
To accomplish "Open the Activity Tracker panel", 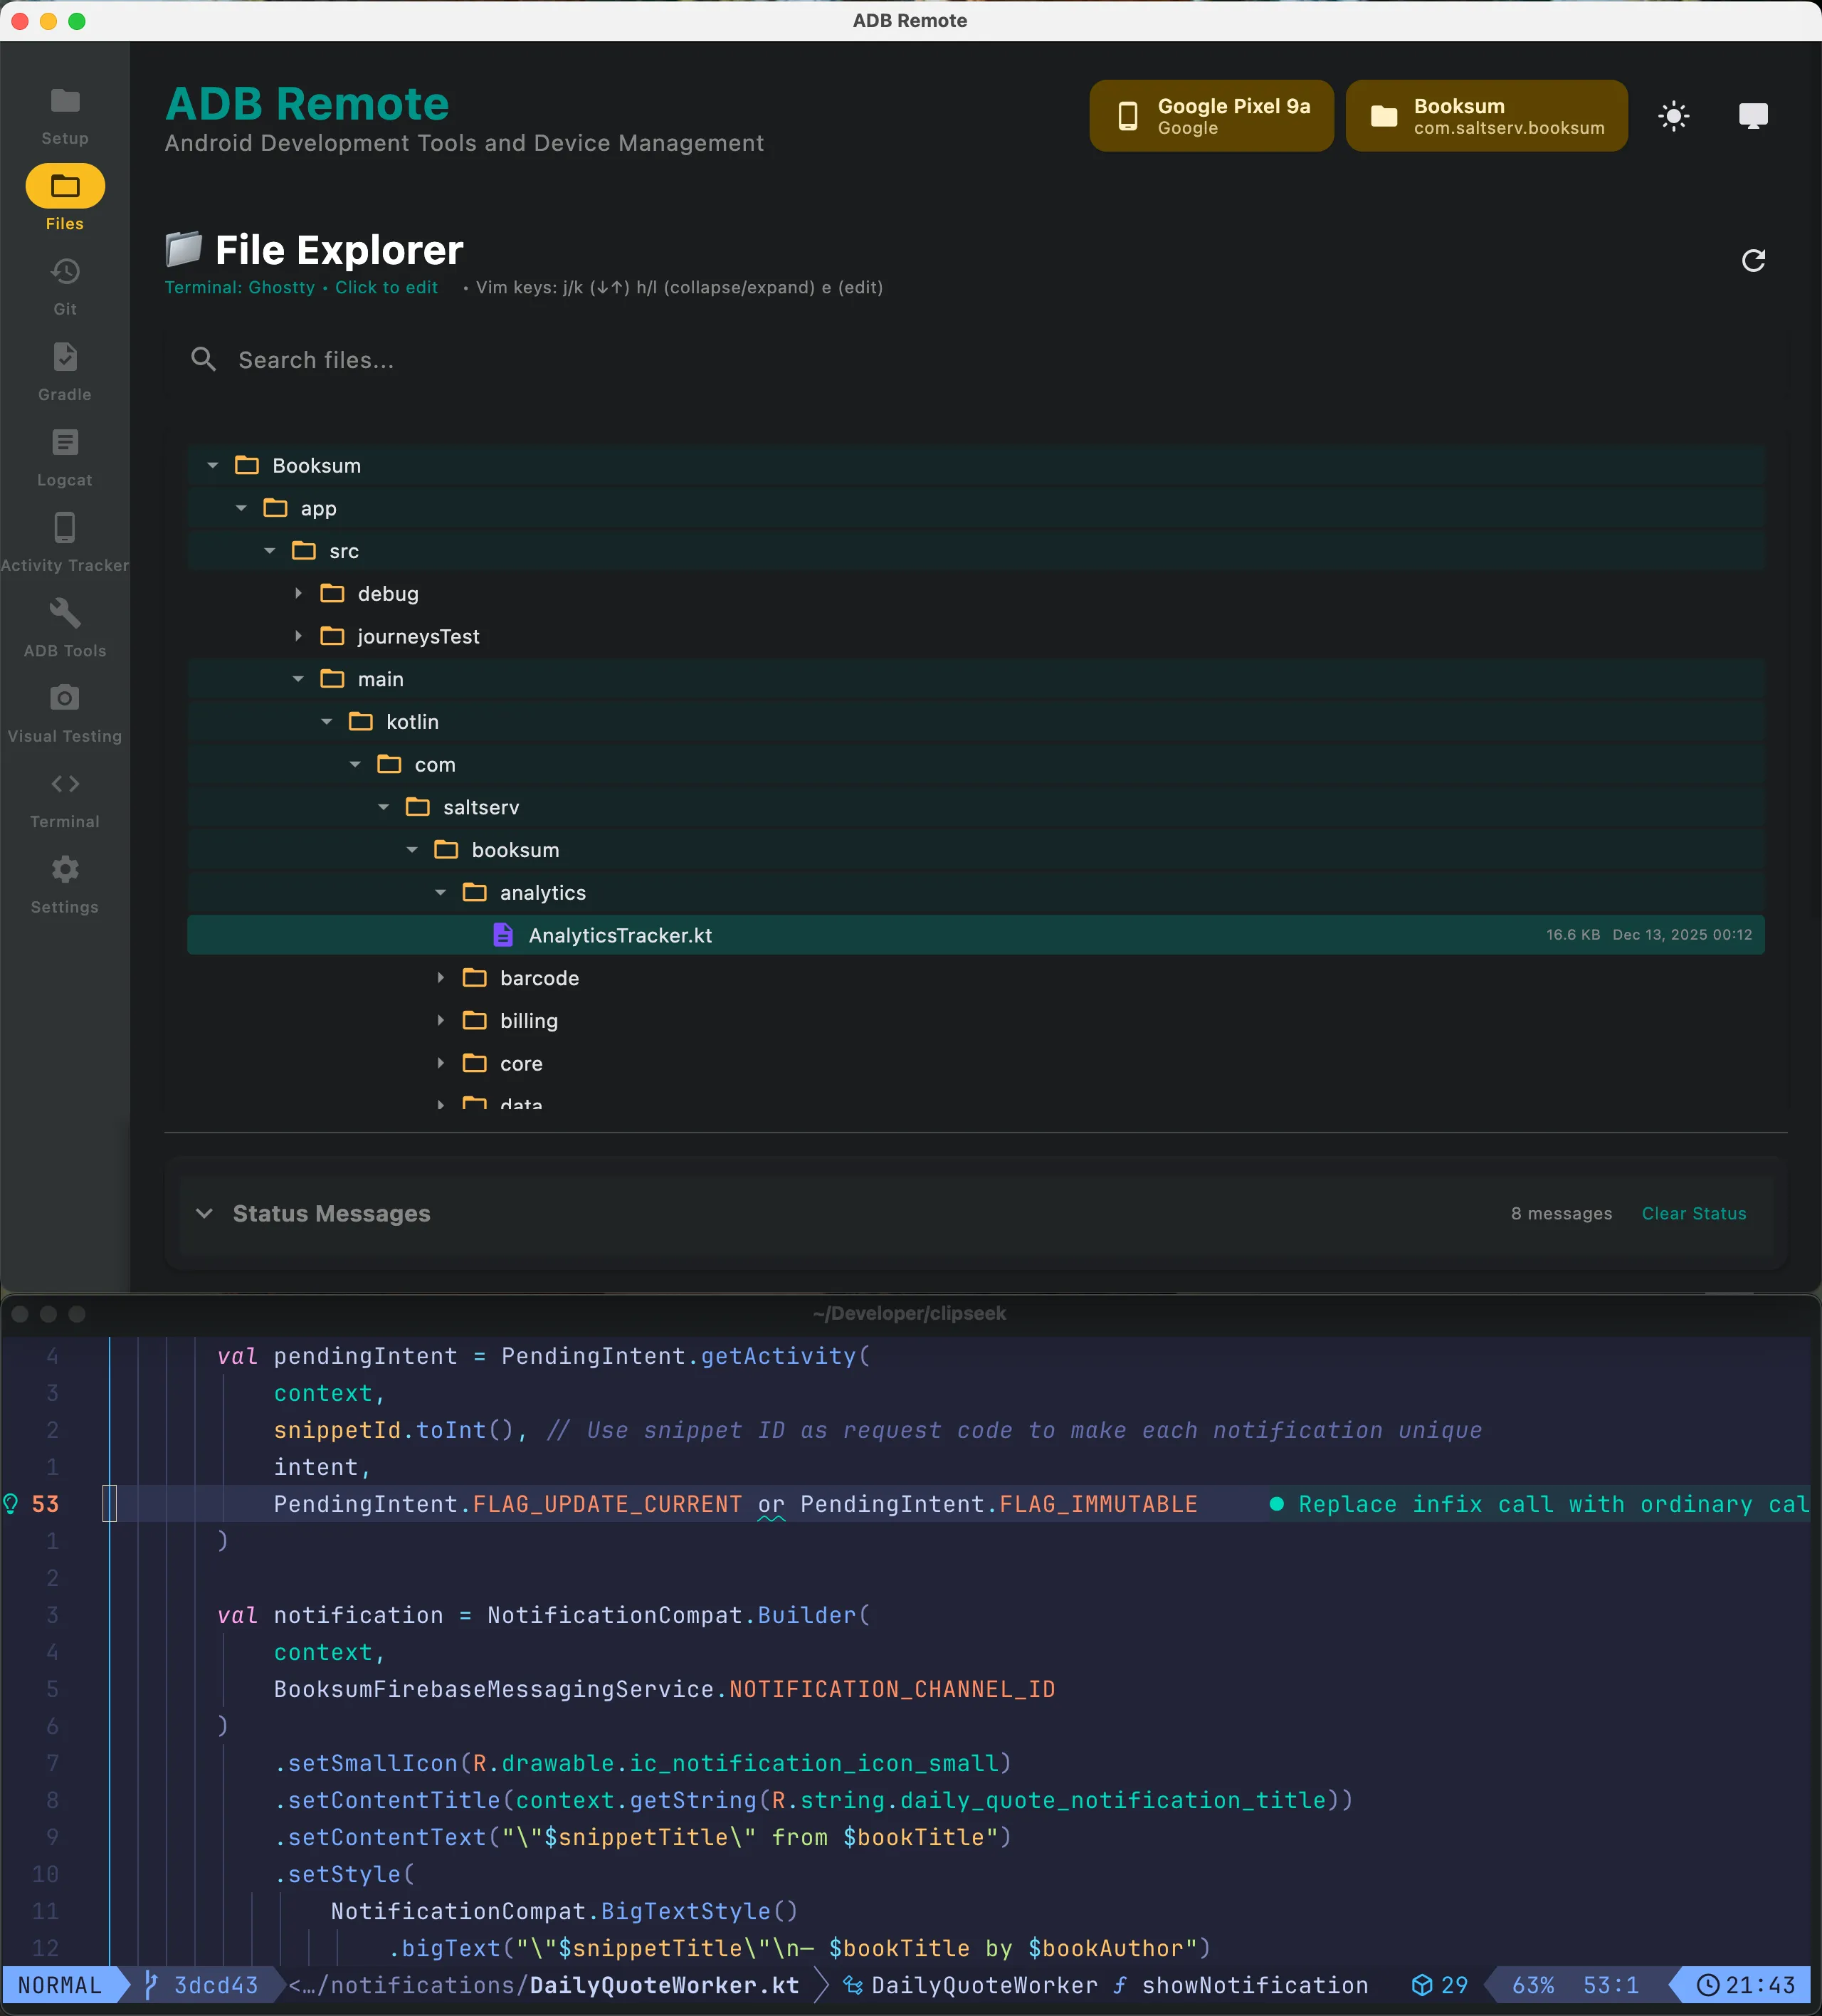I will (64, 540).
